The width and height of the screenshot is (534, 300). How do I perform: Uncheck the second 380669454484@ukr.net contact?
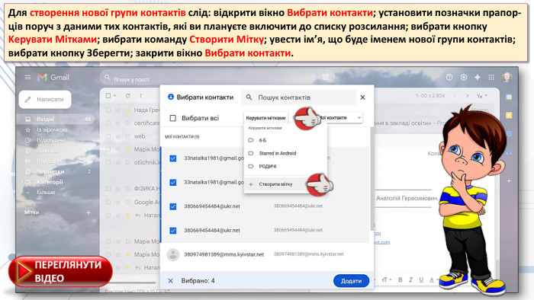[x=173, y=231]
